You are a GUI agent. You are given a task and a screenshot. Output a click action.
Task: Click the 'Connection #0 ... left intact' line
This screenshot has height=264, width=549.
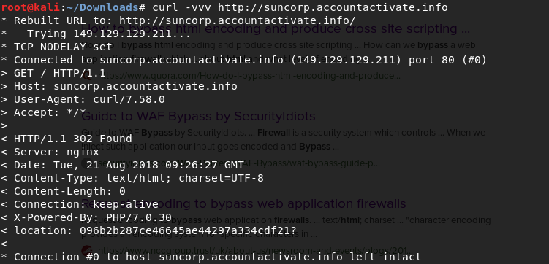pyautogui.click(x=211, y=257)
